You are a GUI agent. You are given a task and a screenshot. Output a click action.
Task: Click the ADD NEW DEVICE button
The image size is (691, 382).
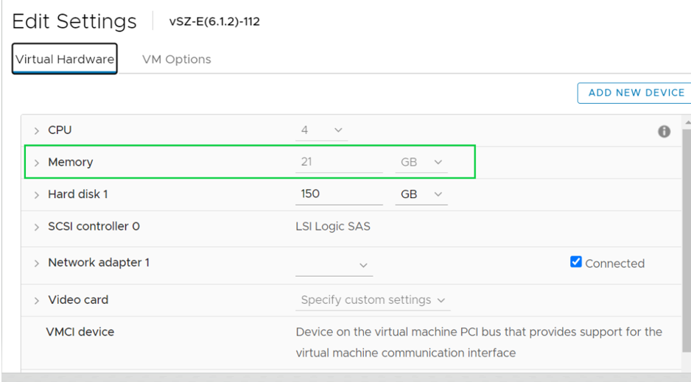click(636, 93)
